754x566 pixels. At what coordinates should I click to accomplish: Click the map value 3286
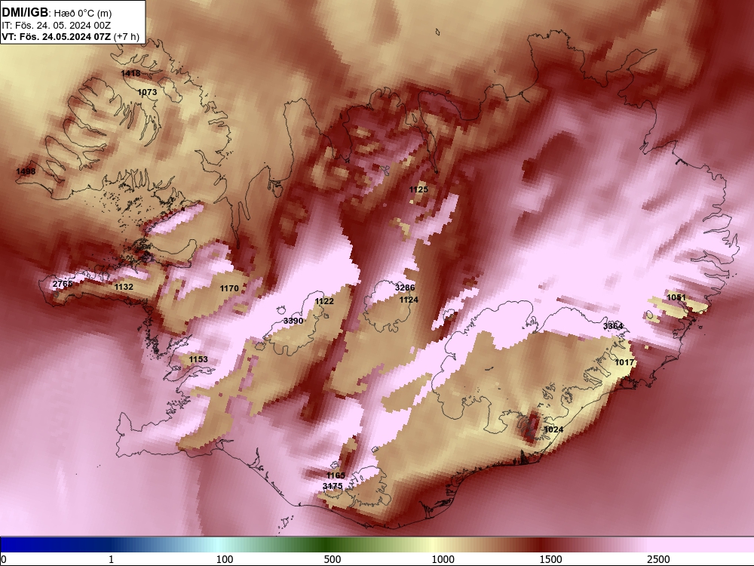(x=405, y=288)
